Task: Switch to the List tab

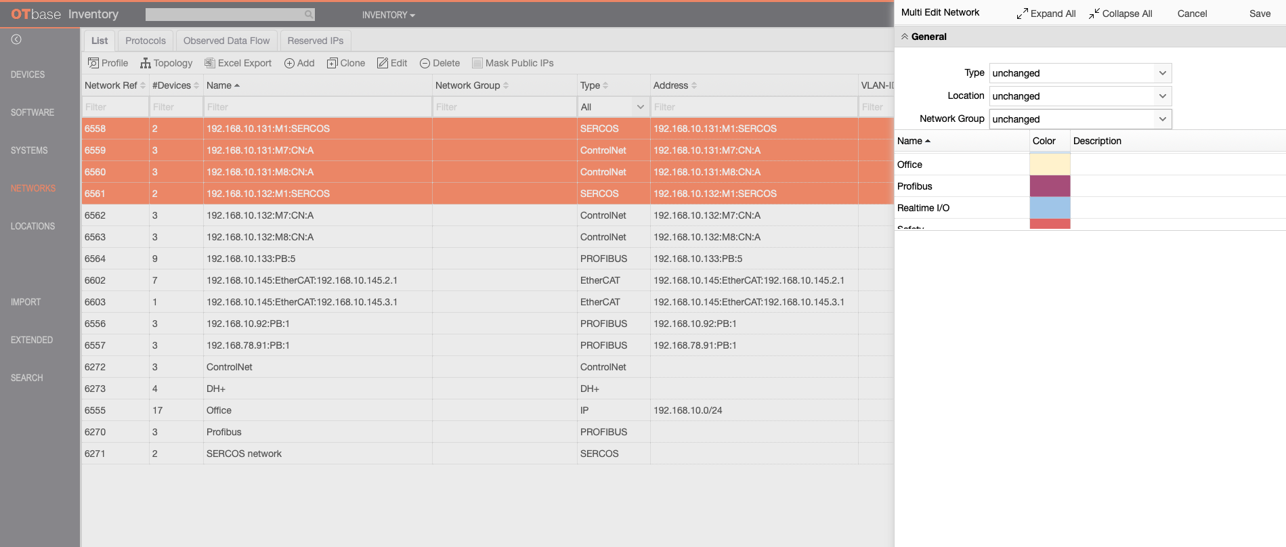Action: (100, 41)
